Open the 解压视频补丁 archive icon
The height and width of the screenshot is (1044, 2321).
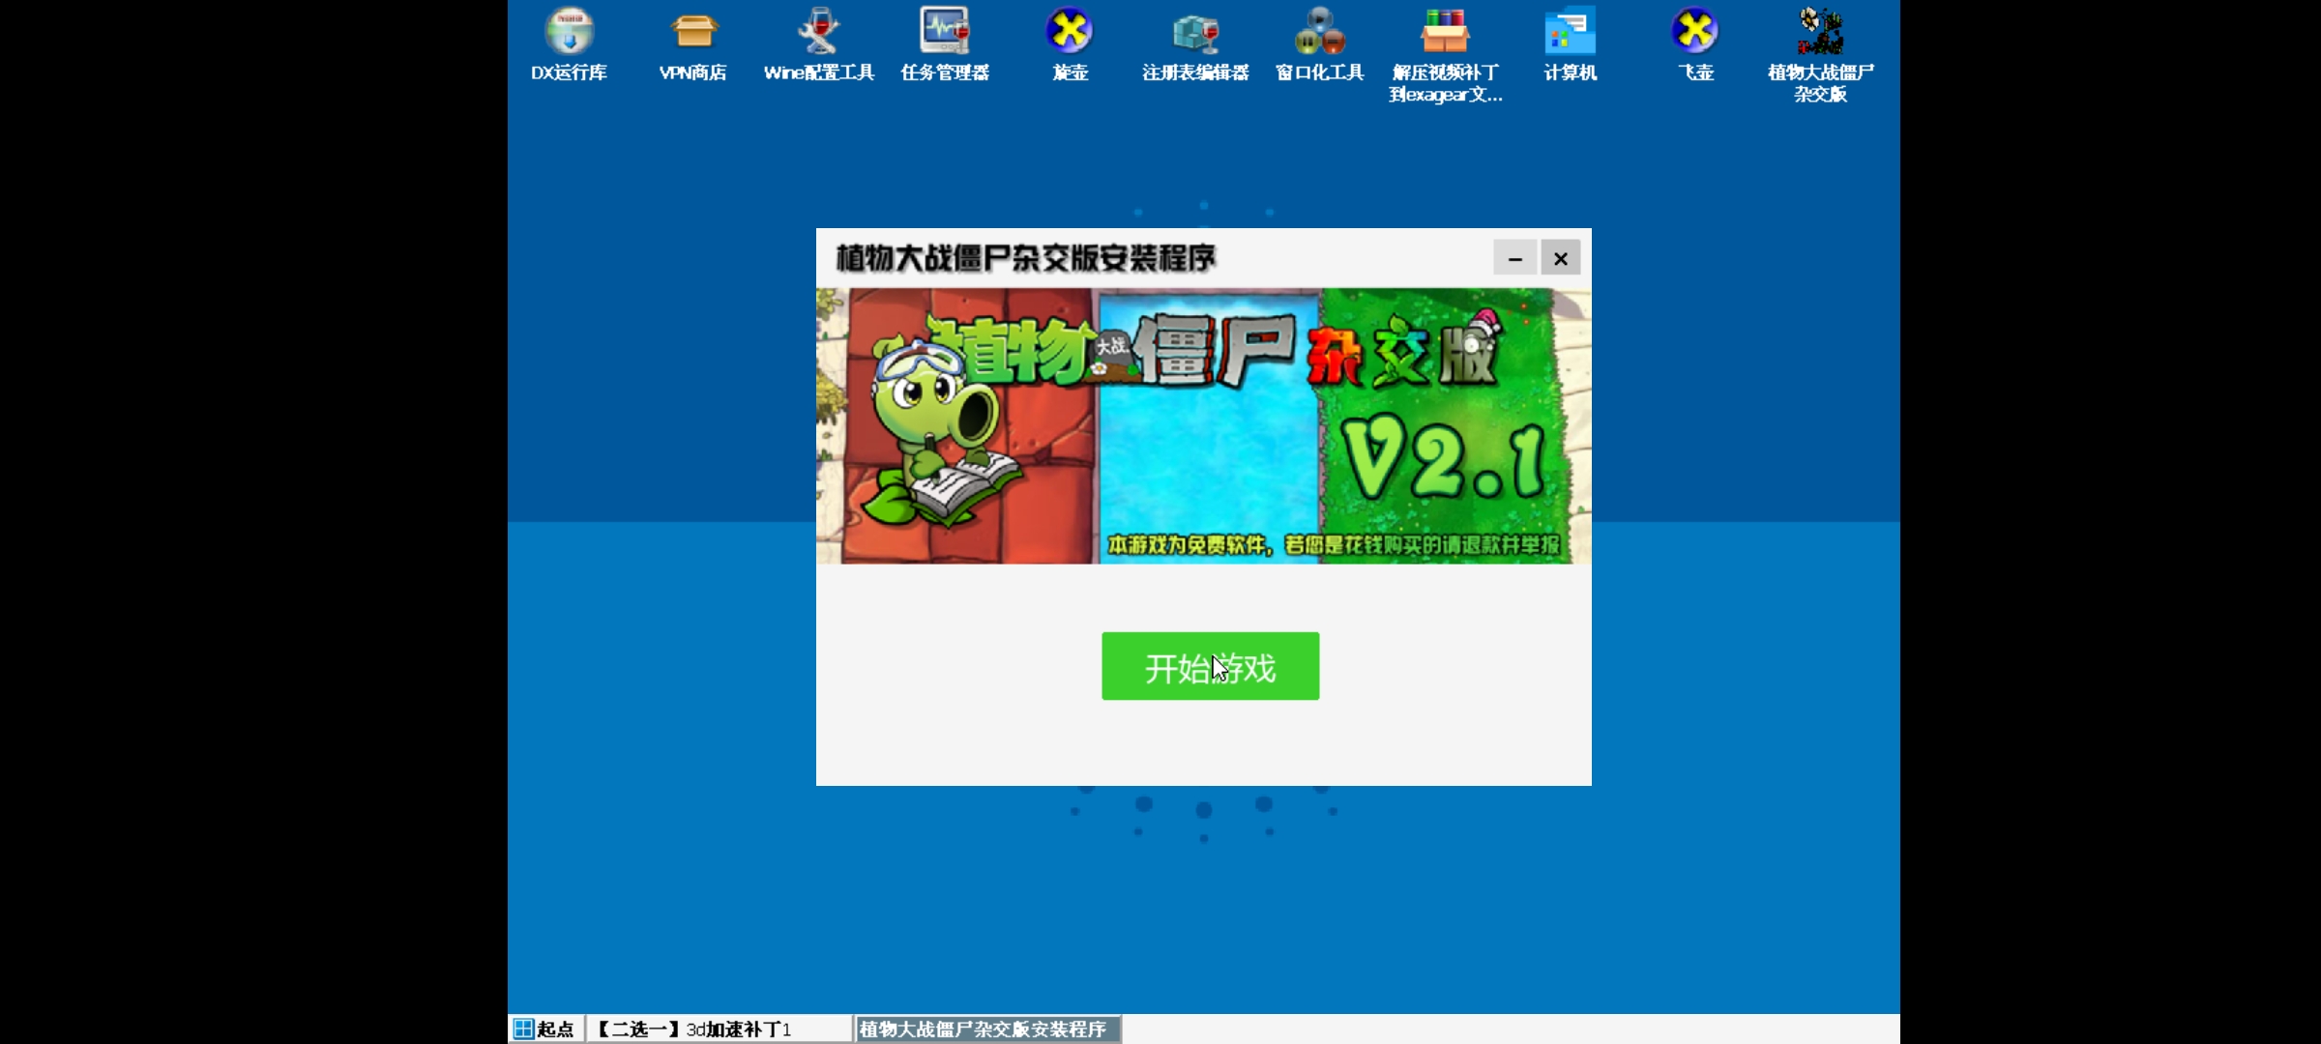pyautogui.click(x=1445, y=33)
